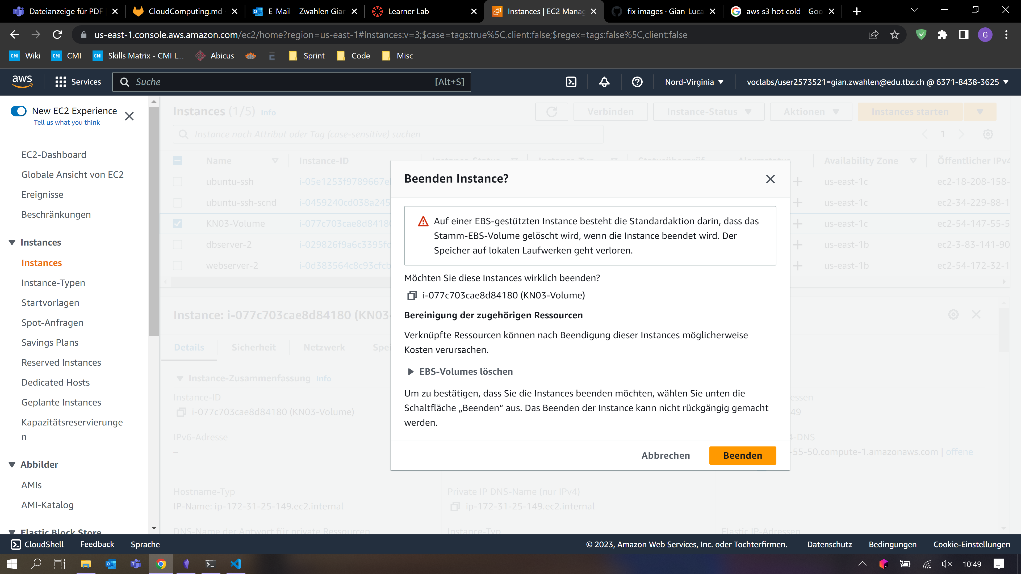The height and width of the screenshot is (574, 1021).
Task: Confirm termination with the Beenden button
Action: click(742, 455)
